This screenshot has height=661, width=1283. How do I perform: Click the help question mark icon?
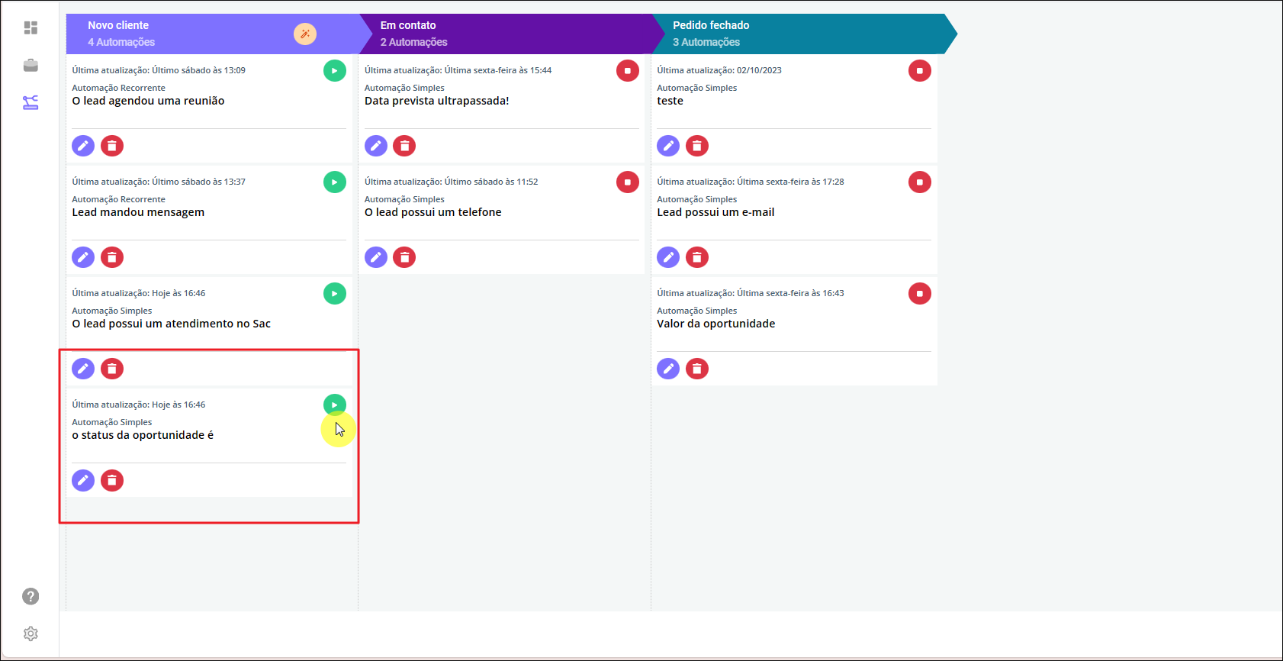[x=31, y=596]
